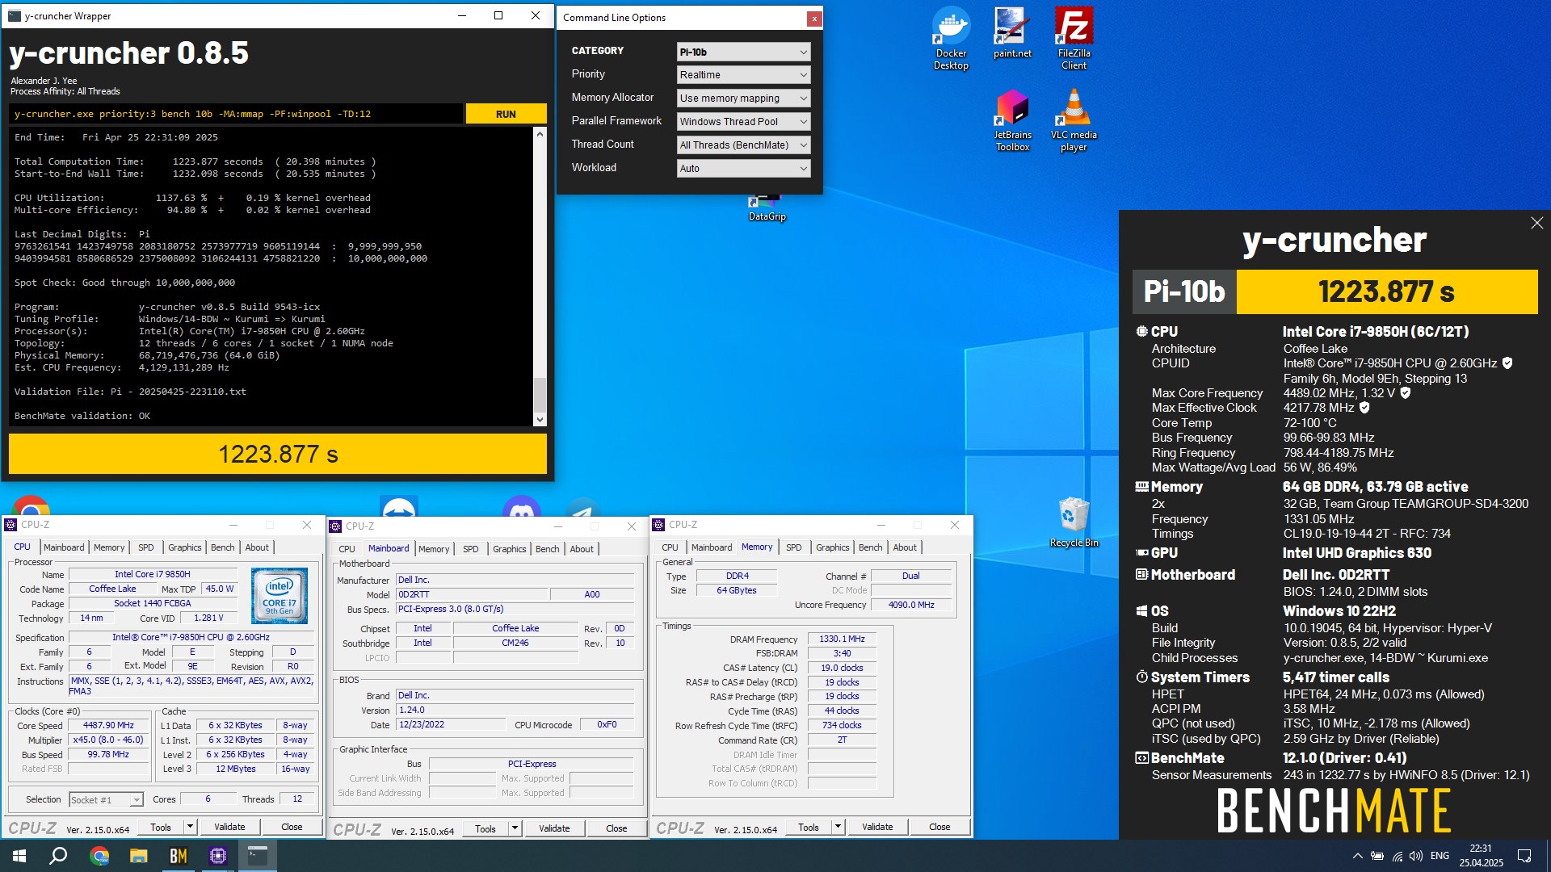The width and height of the screenshot is (1551, 872).
Task: Click Tools button in first CPU-Z window
Action: pos(161,827)
